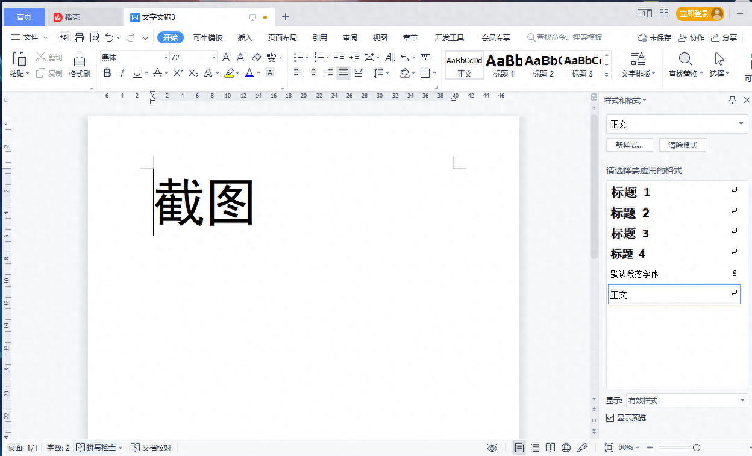Click the Print icon in quick toolbar
This screenshot has height=456, width=752.
pyautogui.click(x=80, y=37)
